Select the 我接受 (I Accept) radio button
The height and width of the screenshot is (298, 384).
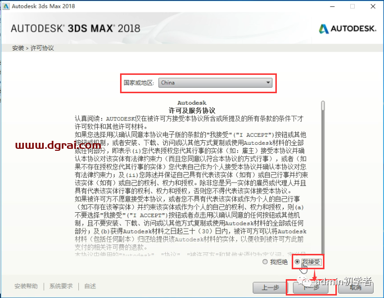tap(297, 262)
